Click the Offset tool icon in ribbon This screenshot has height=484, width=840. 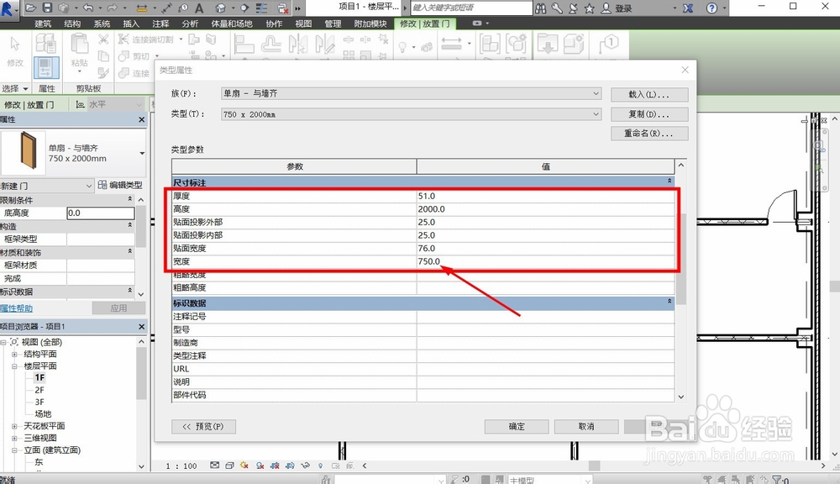tap(271, 44)
